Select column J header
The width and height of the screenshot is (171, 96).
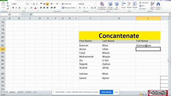point(90,18)
